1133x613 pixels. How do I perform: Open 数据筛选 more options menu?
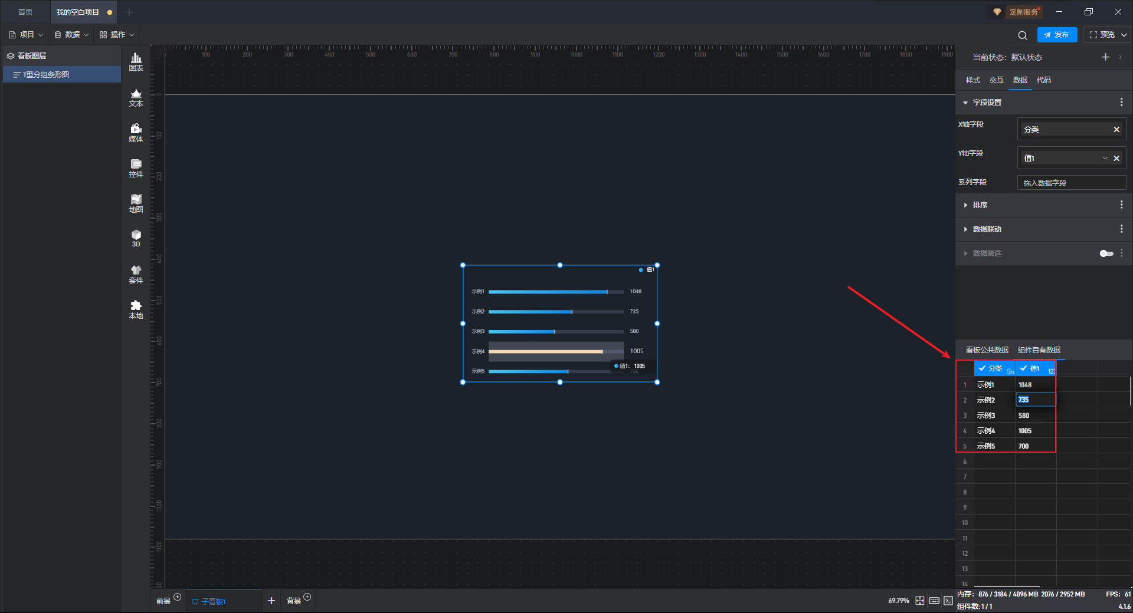tap(1121, 253)
